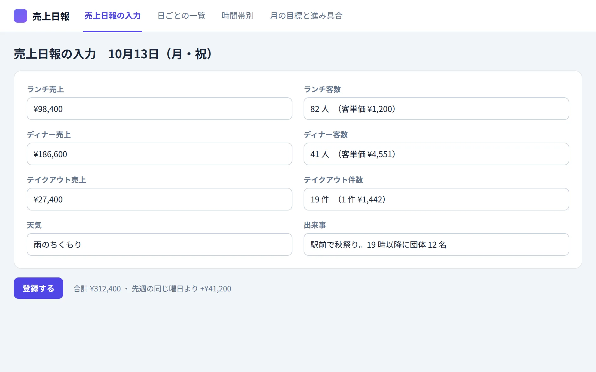This screenshot has height=372, width=596.
Task: Click the テイクアウト件数 field with 19 件
Action: (x=436, y=199)
